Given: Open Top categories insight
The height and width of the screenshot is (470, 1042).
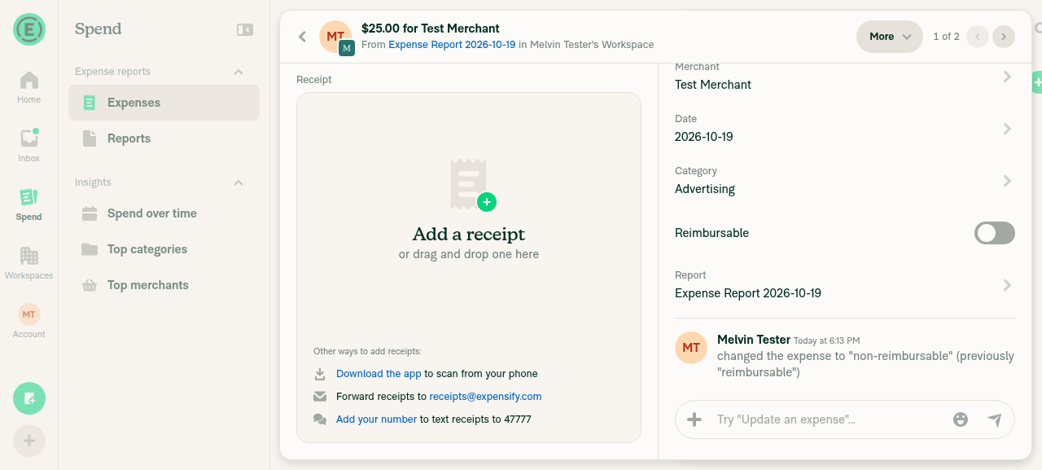Looking at the screenshot, I should [x=164, y=249].
